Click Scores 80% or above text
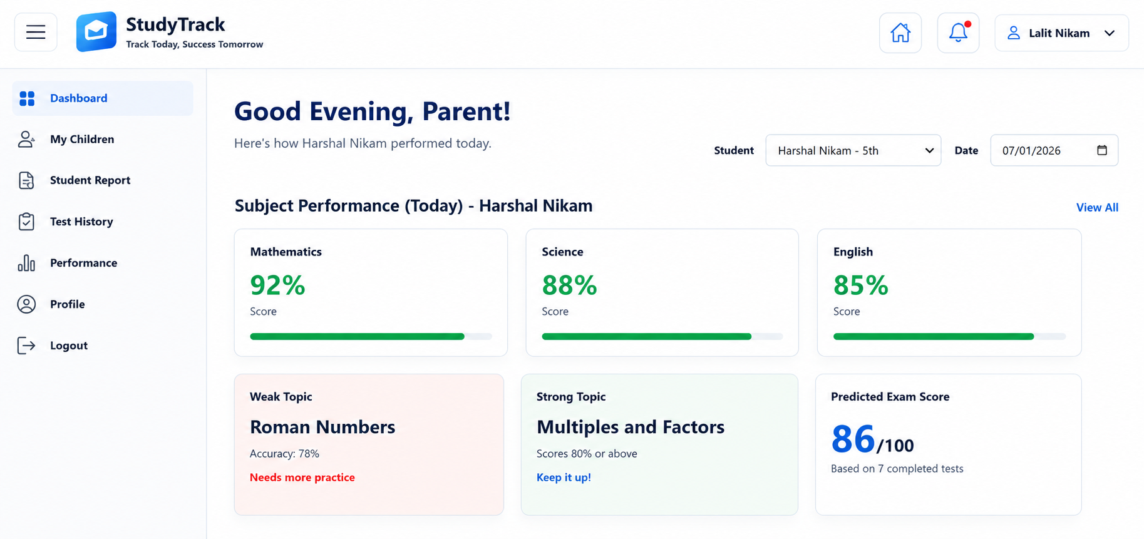This screenshot has height=539, width=1144. (x=587, y=454)
